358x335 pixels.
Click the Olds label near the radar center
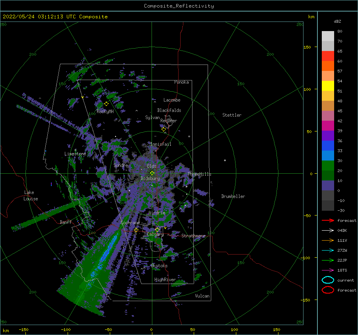(152, 166)
